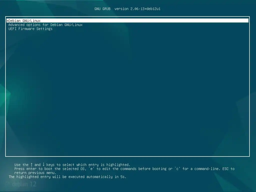Open Advanced options for Debian GNU/Linux
256x192 pixels.
45,25
